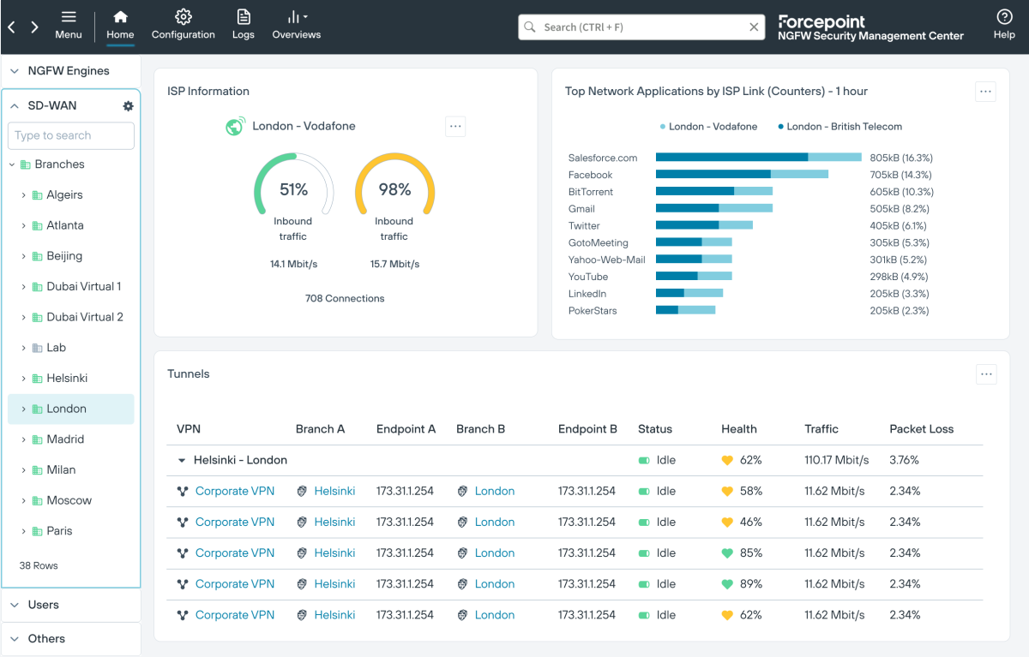The height and width of the screenshot is (657, 1029).
Task: Clear the search box with the X
Action: pyautogui.click(x=754, y=27)
